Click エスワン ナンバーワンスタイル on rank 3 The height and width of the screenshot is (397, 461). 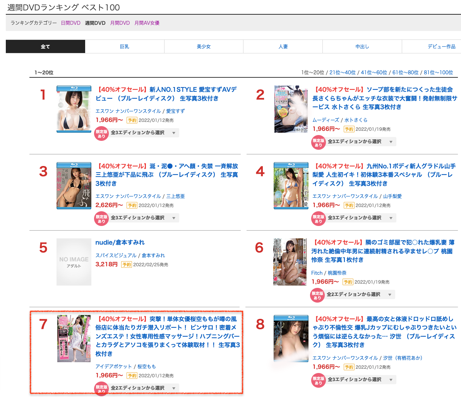pos(128,196)
